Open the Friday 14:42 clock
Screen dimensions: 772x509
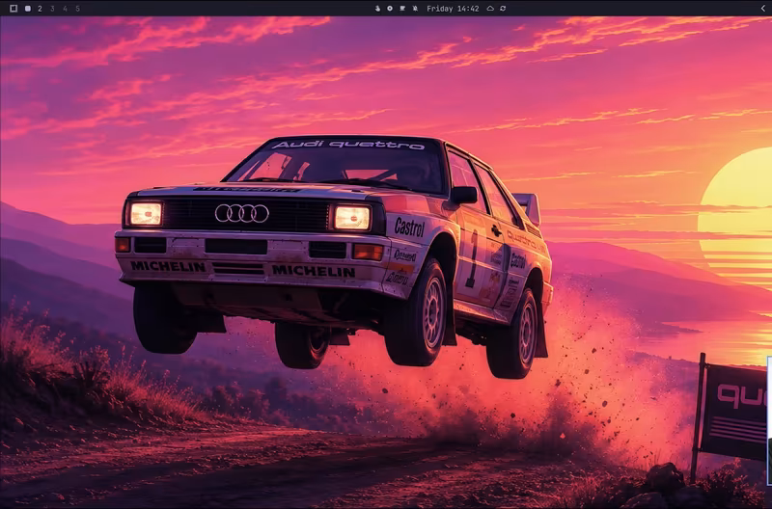tap(453, 9)
